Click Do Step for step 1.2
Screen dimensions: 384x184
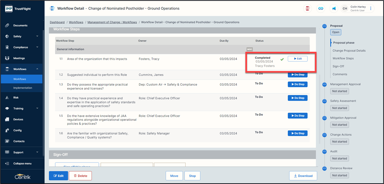297,75
